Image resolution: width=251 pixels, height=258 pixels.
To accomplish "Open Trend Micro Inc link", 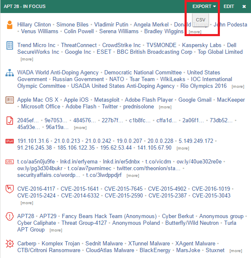I will pyautogui.click(x=37, y=45).
